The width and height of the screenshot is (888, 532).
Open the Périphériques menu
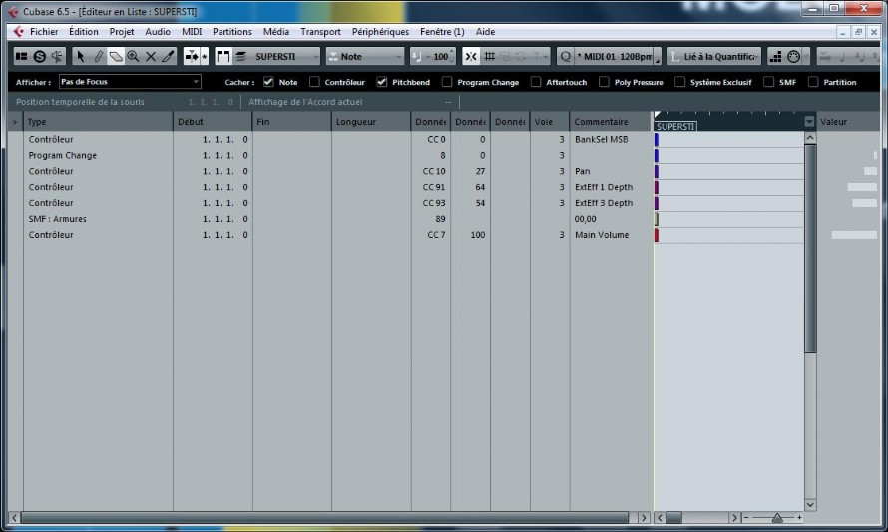point(380,32)
